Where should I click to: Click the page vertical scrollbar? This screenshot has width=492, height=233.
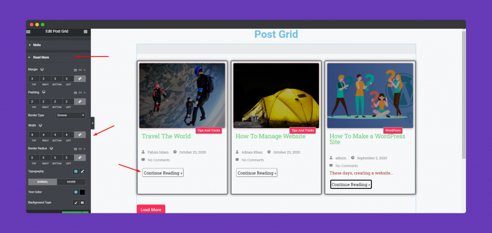(x=464, y=94)
